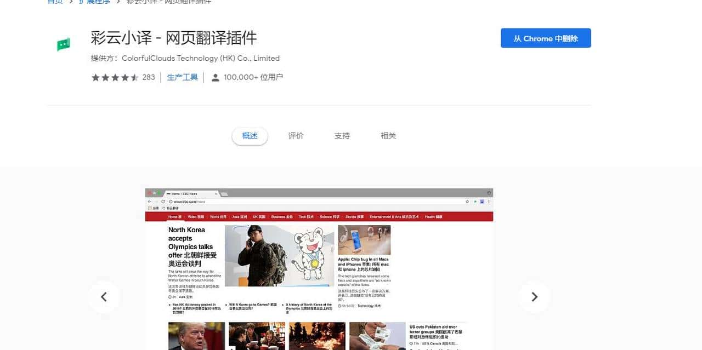Viewport: 702px width, 350px height.
Task: View the 相关 tab
Action: [x=388, y=135]
